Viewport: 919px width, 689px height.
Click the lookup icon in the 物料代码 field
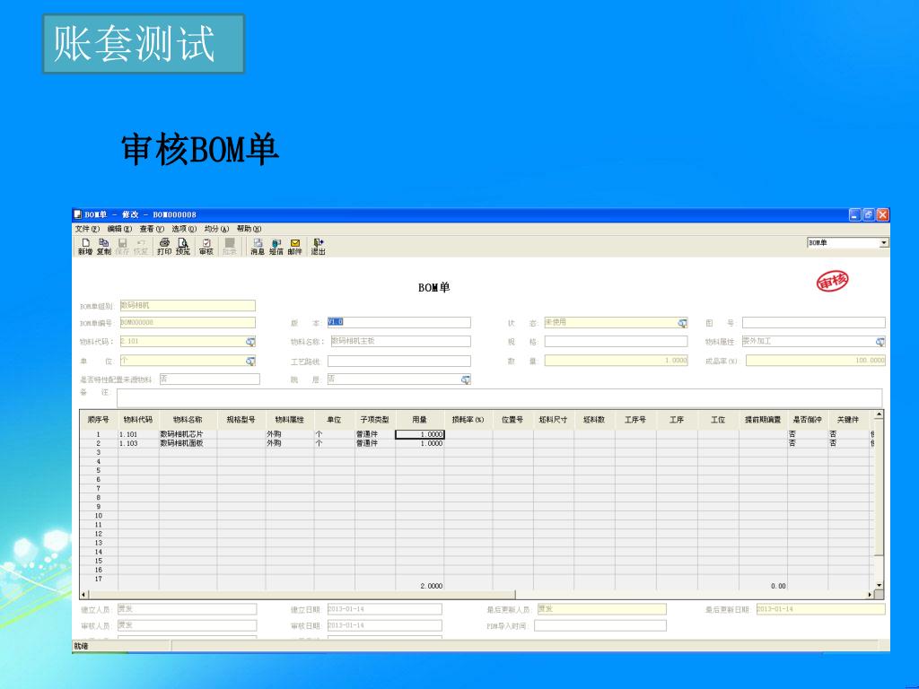coord(250,342)
